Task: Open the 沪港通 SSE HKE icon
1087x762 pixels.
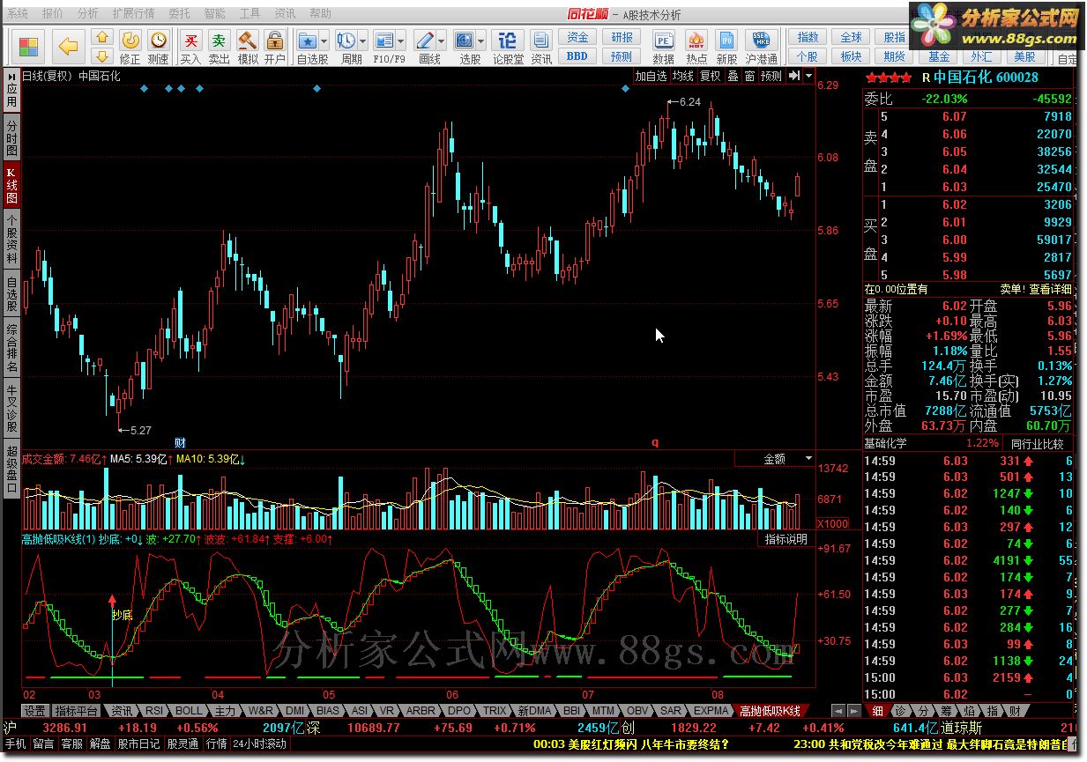Action: pos(760,41)
